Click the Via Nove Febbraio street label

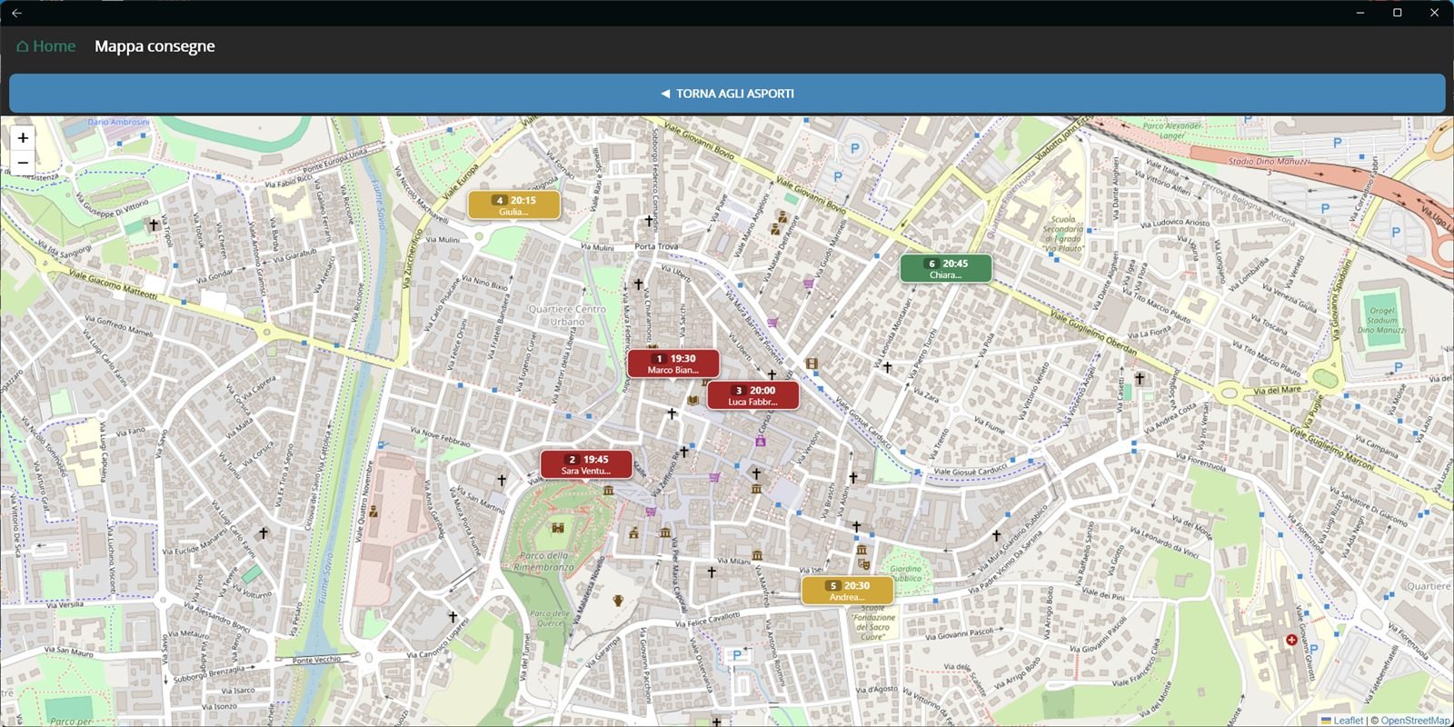(x=441, y=437)
